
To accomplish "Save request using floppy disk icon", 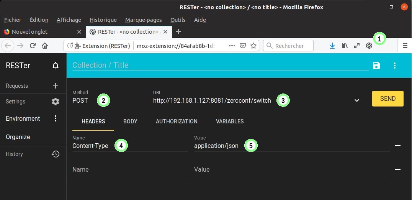I will pos(376,66).
